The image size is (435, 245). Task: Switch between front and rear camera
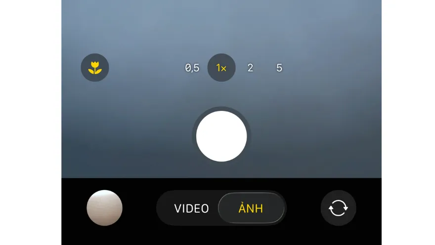(x=338, y=208)
